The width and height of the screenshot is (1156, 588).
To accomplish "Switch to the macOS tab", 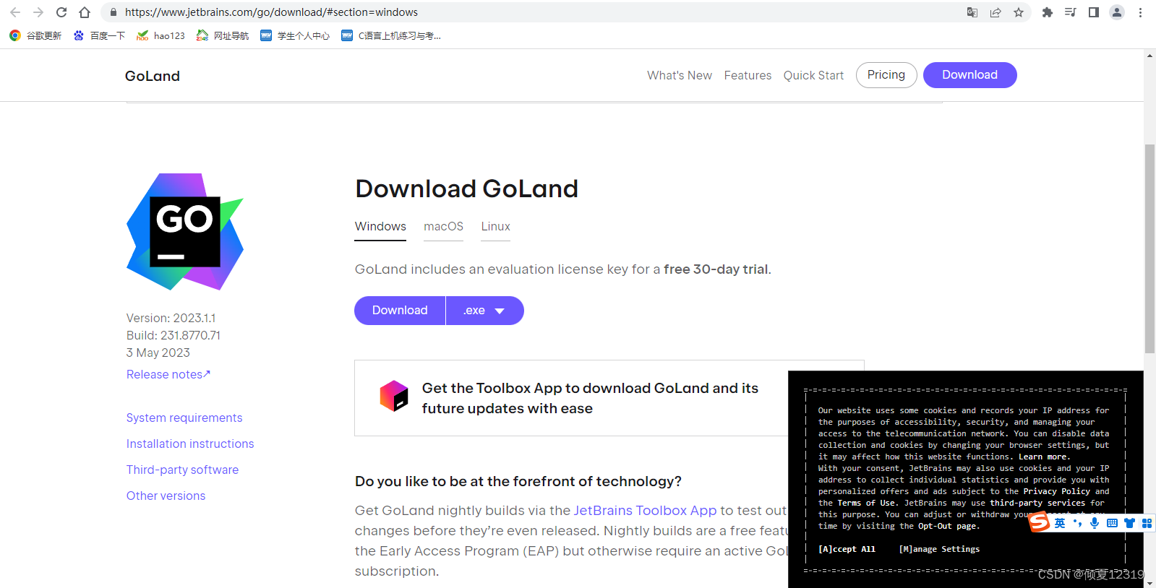I will 443,227.
